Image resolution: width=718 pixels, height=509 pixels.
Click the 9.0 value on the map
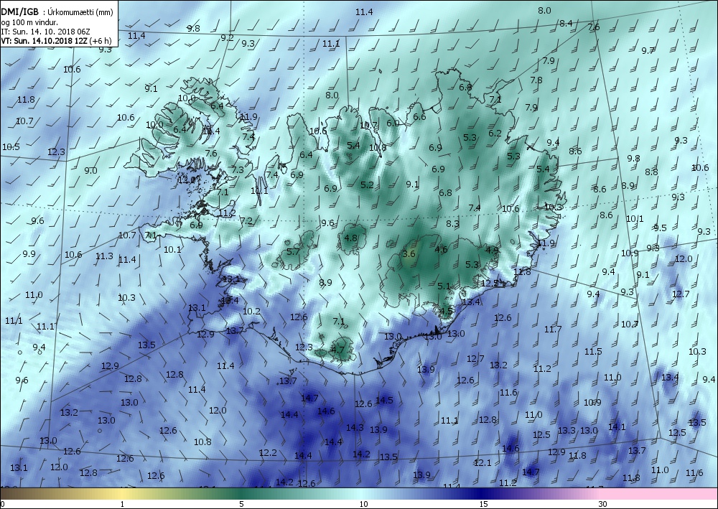(x=90, y=170)
